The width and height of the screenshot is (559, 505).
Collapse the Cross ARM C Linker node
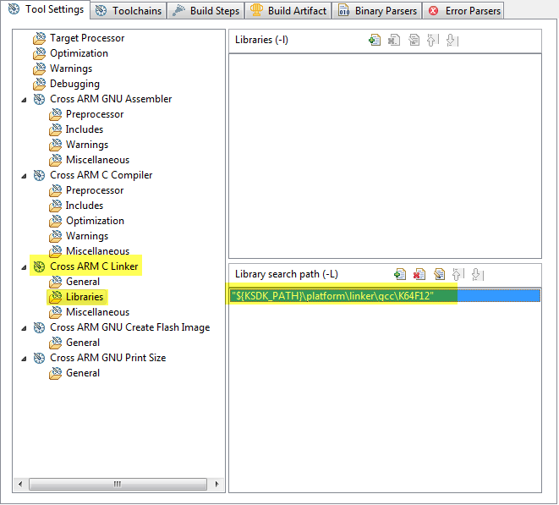coord(24,266)
